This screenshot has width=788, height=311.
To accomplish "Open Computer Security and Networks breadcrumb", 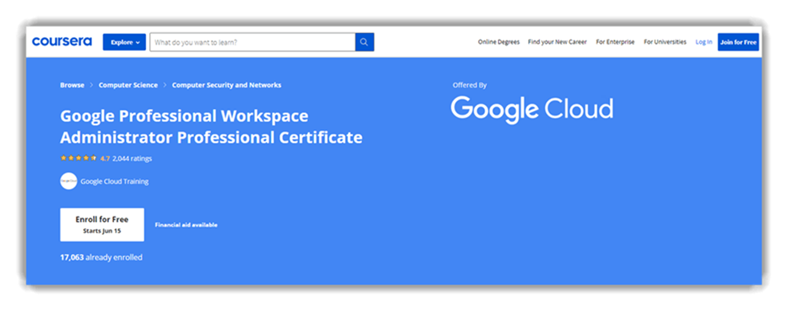I will click(x=226, y=85).
